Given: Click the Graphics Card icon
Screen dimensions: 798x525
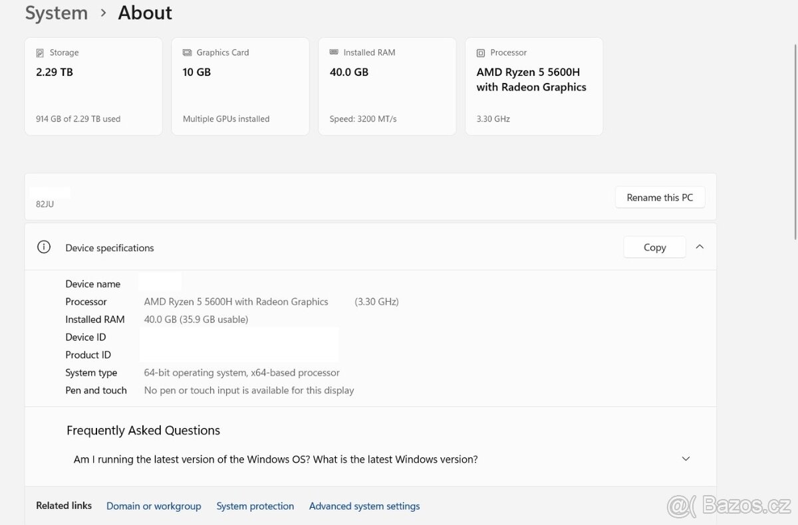Looking at the screenshot, I should [188, 52].
